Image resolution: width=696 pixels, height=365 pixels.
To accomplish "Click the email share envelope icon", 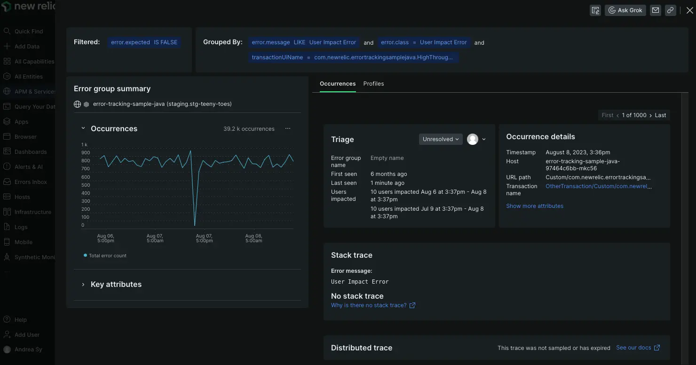I will tap(655, 10).
